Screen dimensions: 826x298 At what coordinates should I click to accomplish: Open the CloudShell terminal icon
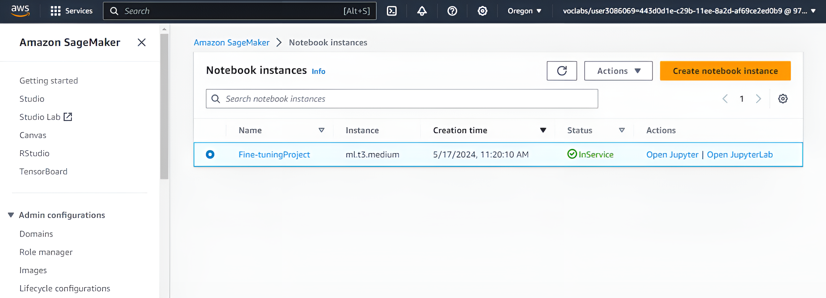[x=392, y=11]
